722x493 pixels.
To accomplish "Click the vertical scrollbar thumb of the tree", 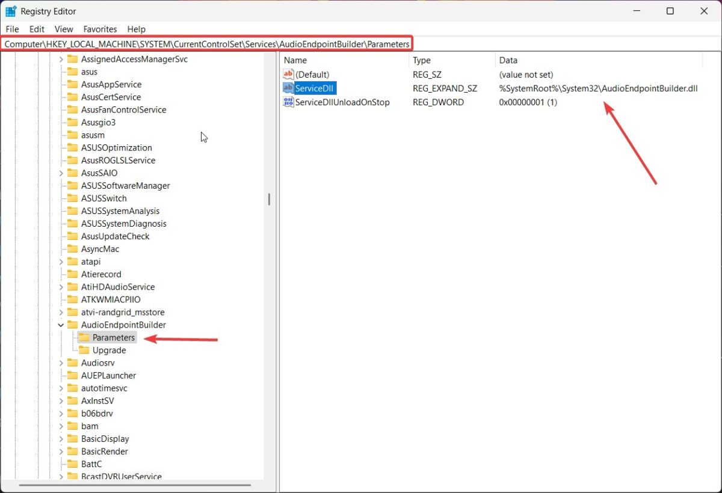I will pos(269,198).
